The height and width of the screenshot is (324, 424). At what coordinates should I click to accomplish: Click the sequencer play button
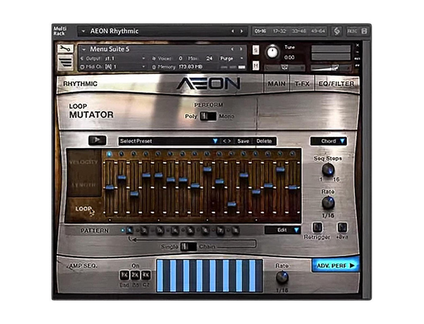(x=97, y=140)
